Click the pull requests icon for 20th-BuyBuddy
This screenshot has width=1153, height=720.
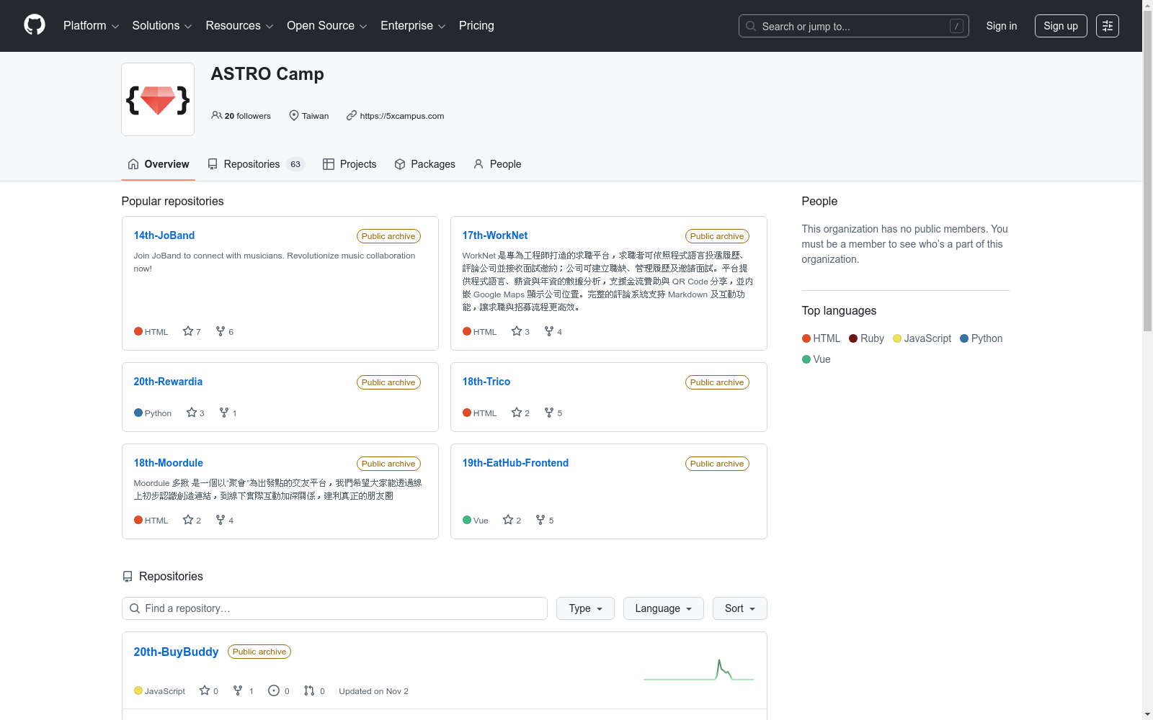[x=309, y=690]
